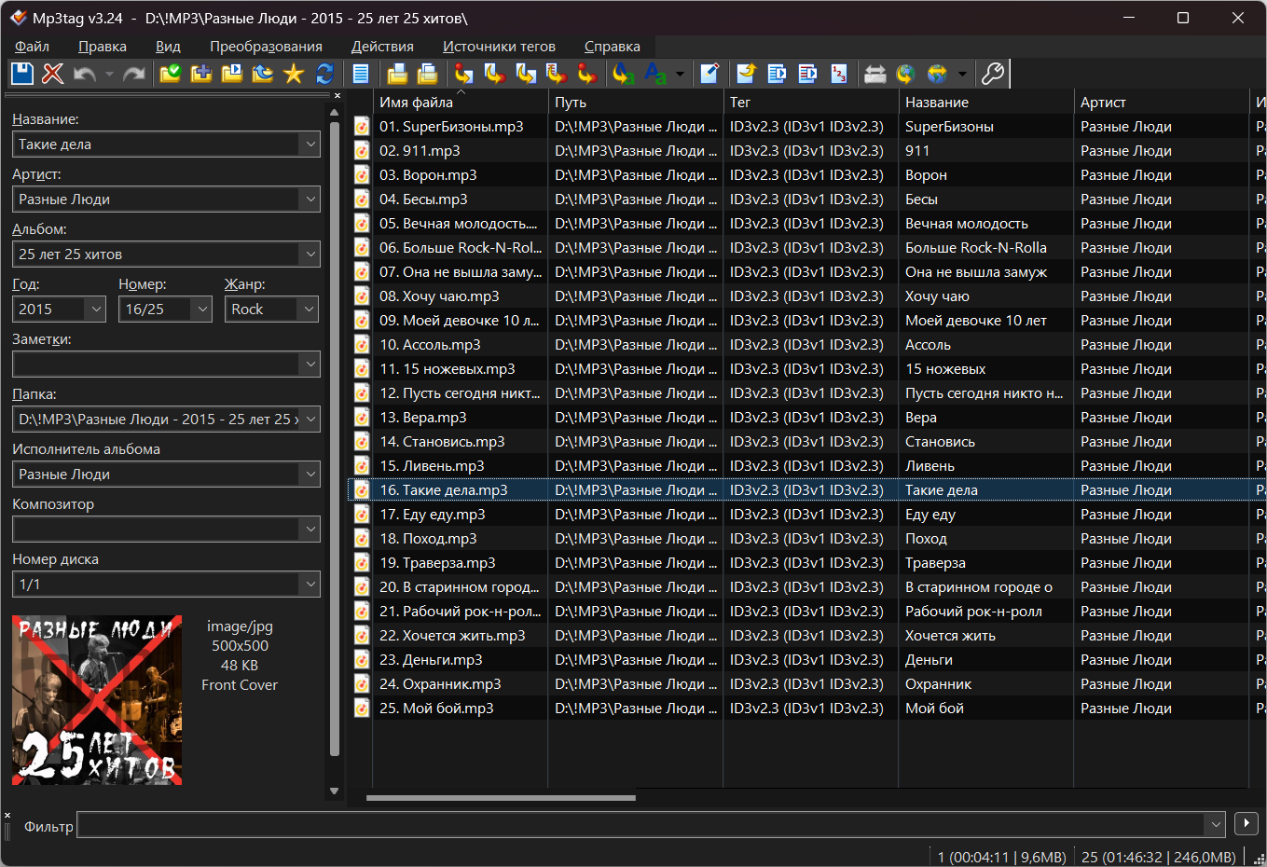Create playlist from all files icon
This screenshot has height=867, width=1267.
click(777, 74)
